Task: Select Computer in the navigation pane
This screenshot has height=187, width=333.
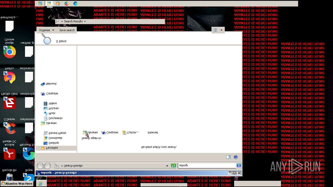Action: point(49,94)
